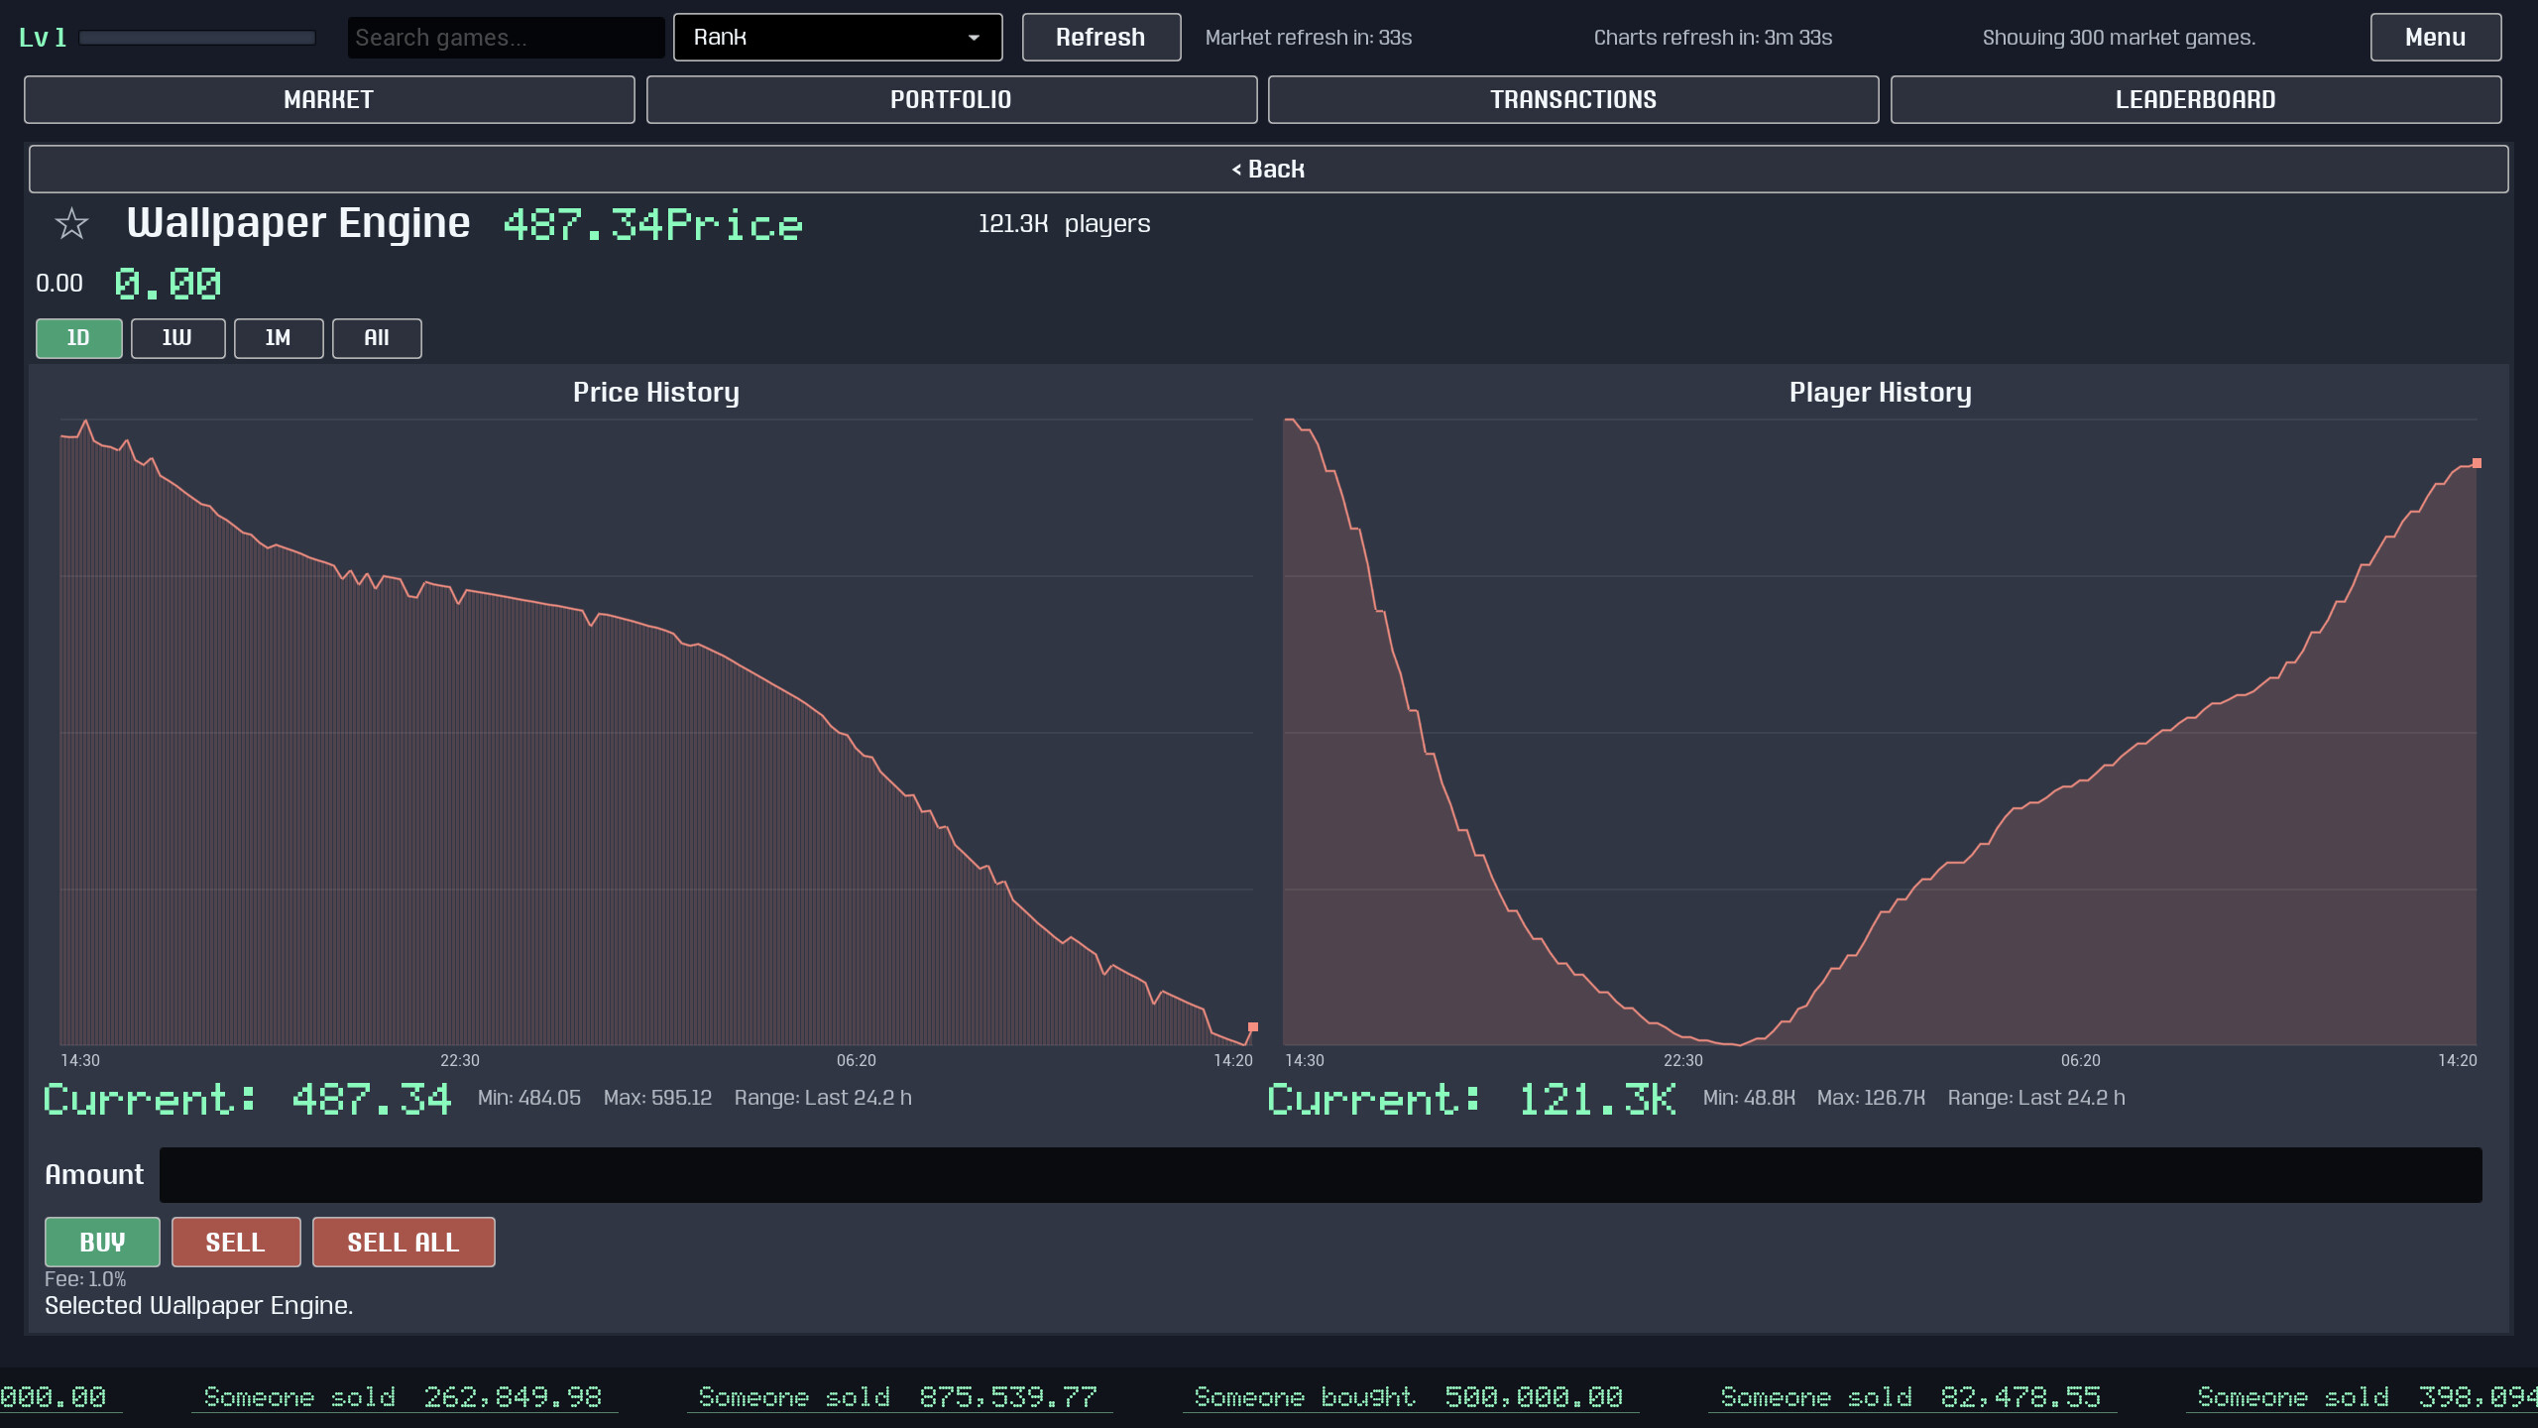Favorite Wallpaper Engine with the star icon
Screen dimensions: 2538x1428
pos(71,224)
